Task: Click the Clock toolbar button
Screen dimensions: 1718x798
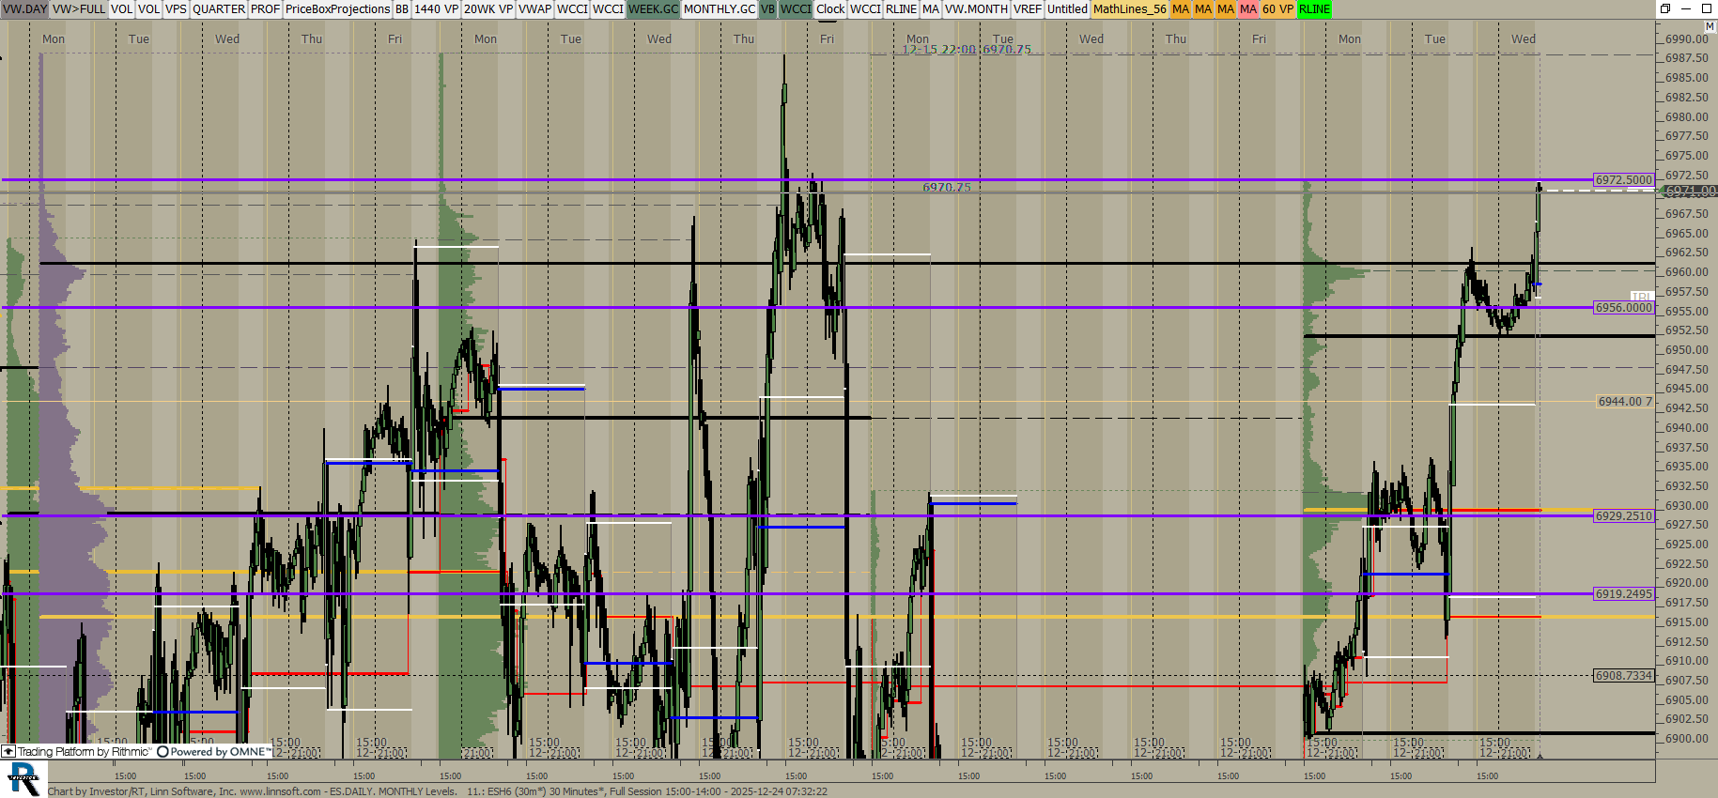Action: tap(830, 8)
